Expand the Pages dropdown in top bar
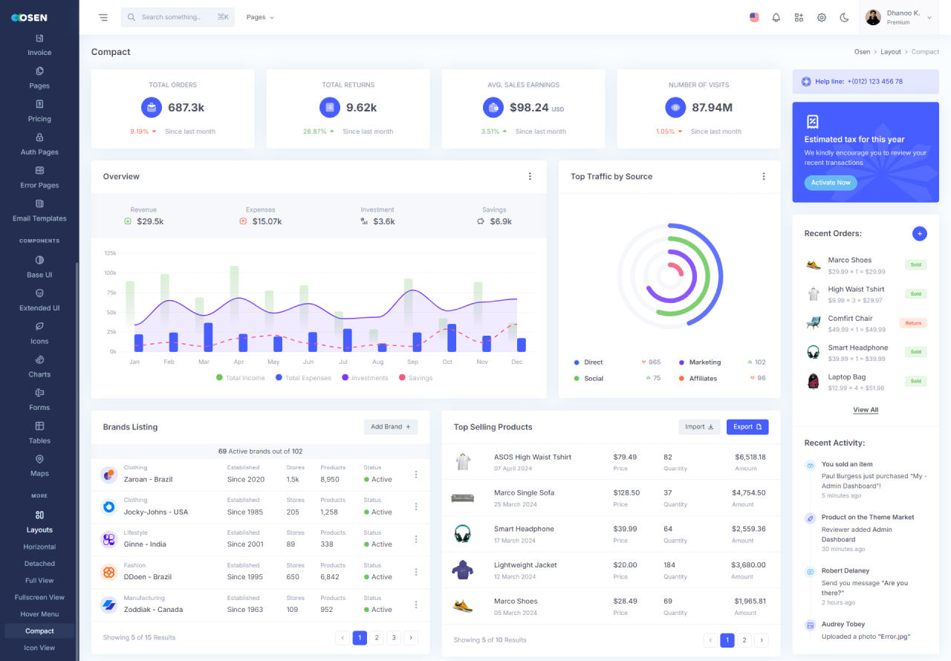The width and height of the screenshot is (951, 661). click(260, 17)
